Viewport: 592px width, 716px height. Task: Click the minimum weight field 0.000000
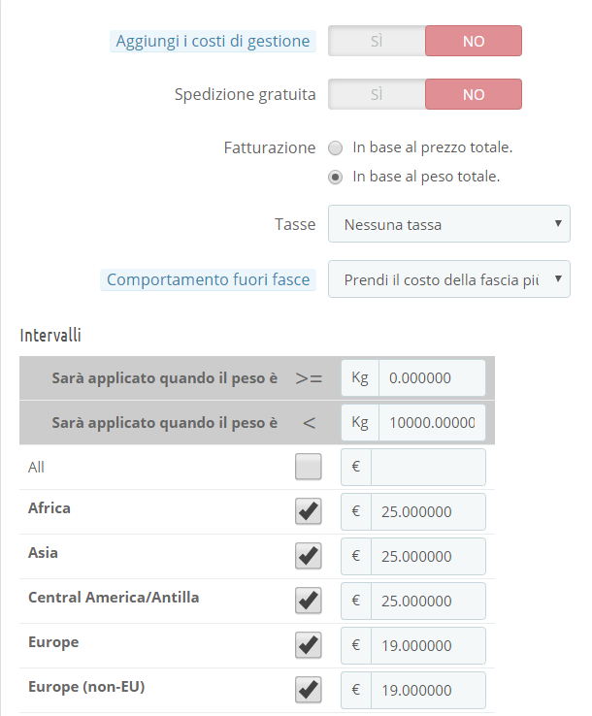tap(431, 378)
